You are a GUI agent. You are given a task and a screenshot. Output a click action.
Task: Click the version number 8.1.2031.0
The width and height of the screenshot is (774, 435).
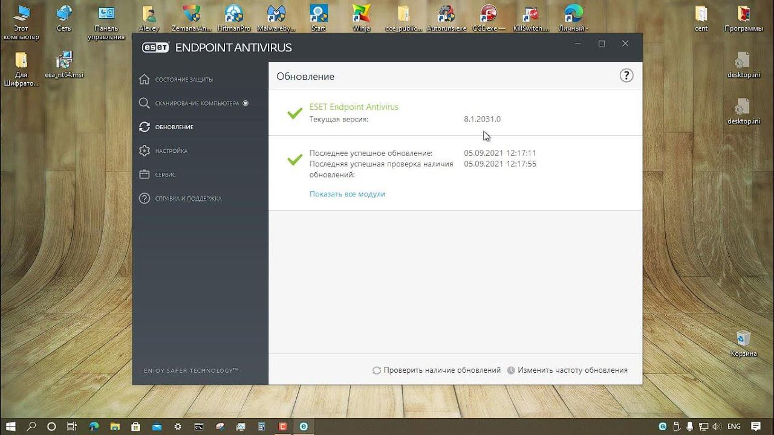tap(483, 119)
